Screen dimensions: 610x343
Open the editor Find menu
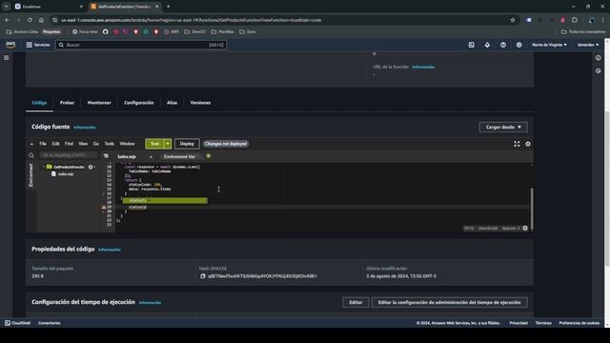click(69, 144)
